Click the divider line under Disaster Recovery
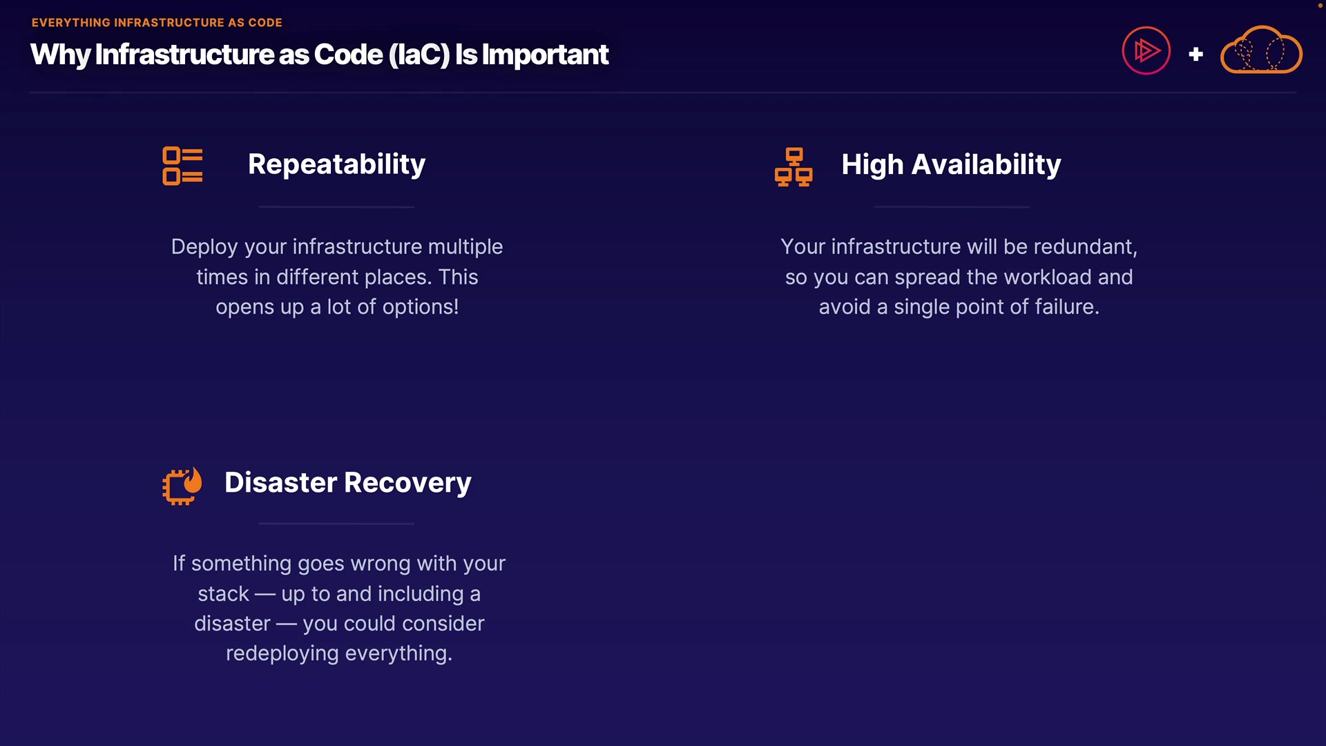Image resolution: width=1326 pixels, height=746 pixels. click(x=336, y=524)
